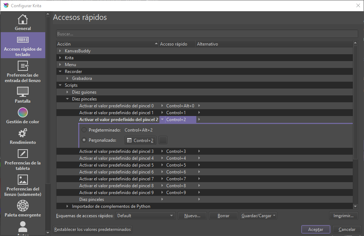Expand the Diez guiones group
Viewport: 364px width, 236px height.
coord(67,92)
